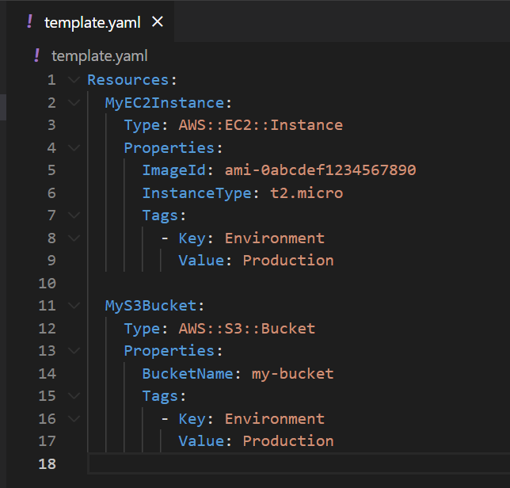Collapse the tag entry on line 16
The image size is (510, 488).
tap(74, 419)
